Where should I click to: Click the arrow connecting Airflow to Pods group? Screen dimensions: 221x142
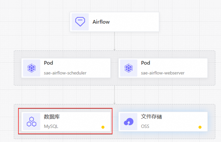click(x=114, y=41)
